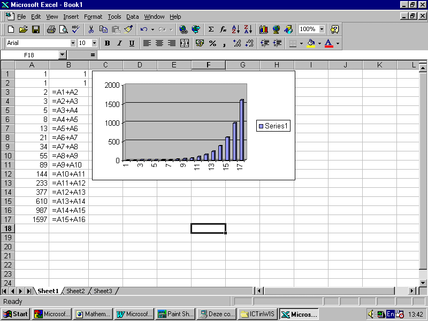The width and height of the screenshot is (428, 321).
Task: Click the vertical scrollbar down arrow
Action: [x=423, y=283]
